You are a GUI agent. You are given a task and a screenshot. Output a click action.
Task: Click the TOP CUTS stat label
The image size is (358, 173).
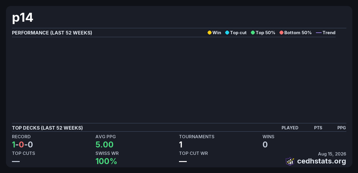[24, 153]
